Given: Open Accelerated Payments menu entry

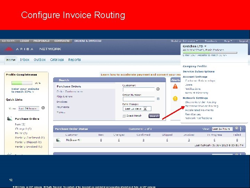Looking at the screenshot, I should click(199, 110).
